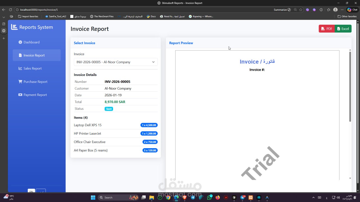
Task: Open the Docs bookmark
Action: (151, 17)
